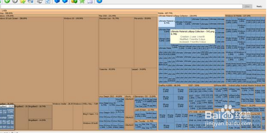This screenshot has width=267, height=133.
Task: Select the 06.jpg tile in OnePlus group
Action: pyautogui.click(x=167, y=126)
